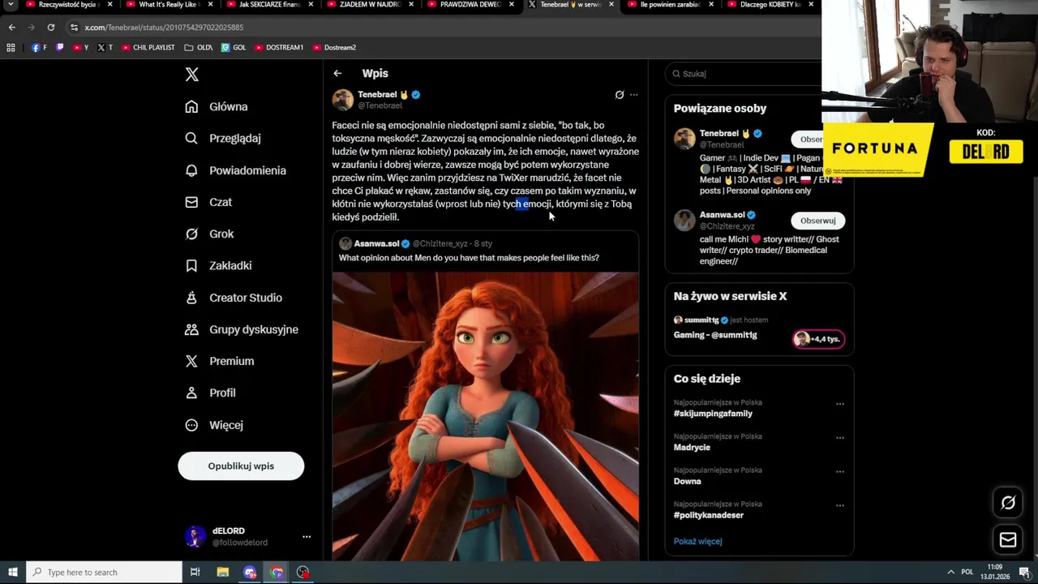The image size is (1038, 584).
Task: Open #skijumpingfamily trend
Action: (x=713, y=414)
